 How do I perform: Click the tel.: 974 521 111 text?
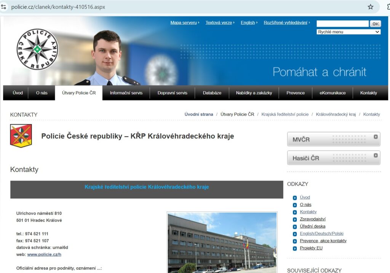click(x=32, y=234)
